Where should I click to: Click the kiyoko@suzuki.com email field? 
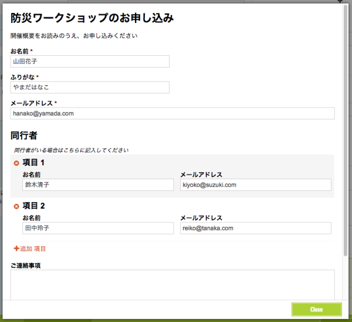pyautogui.click(x=256, y=185)
